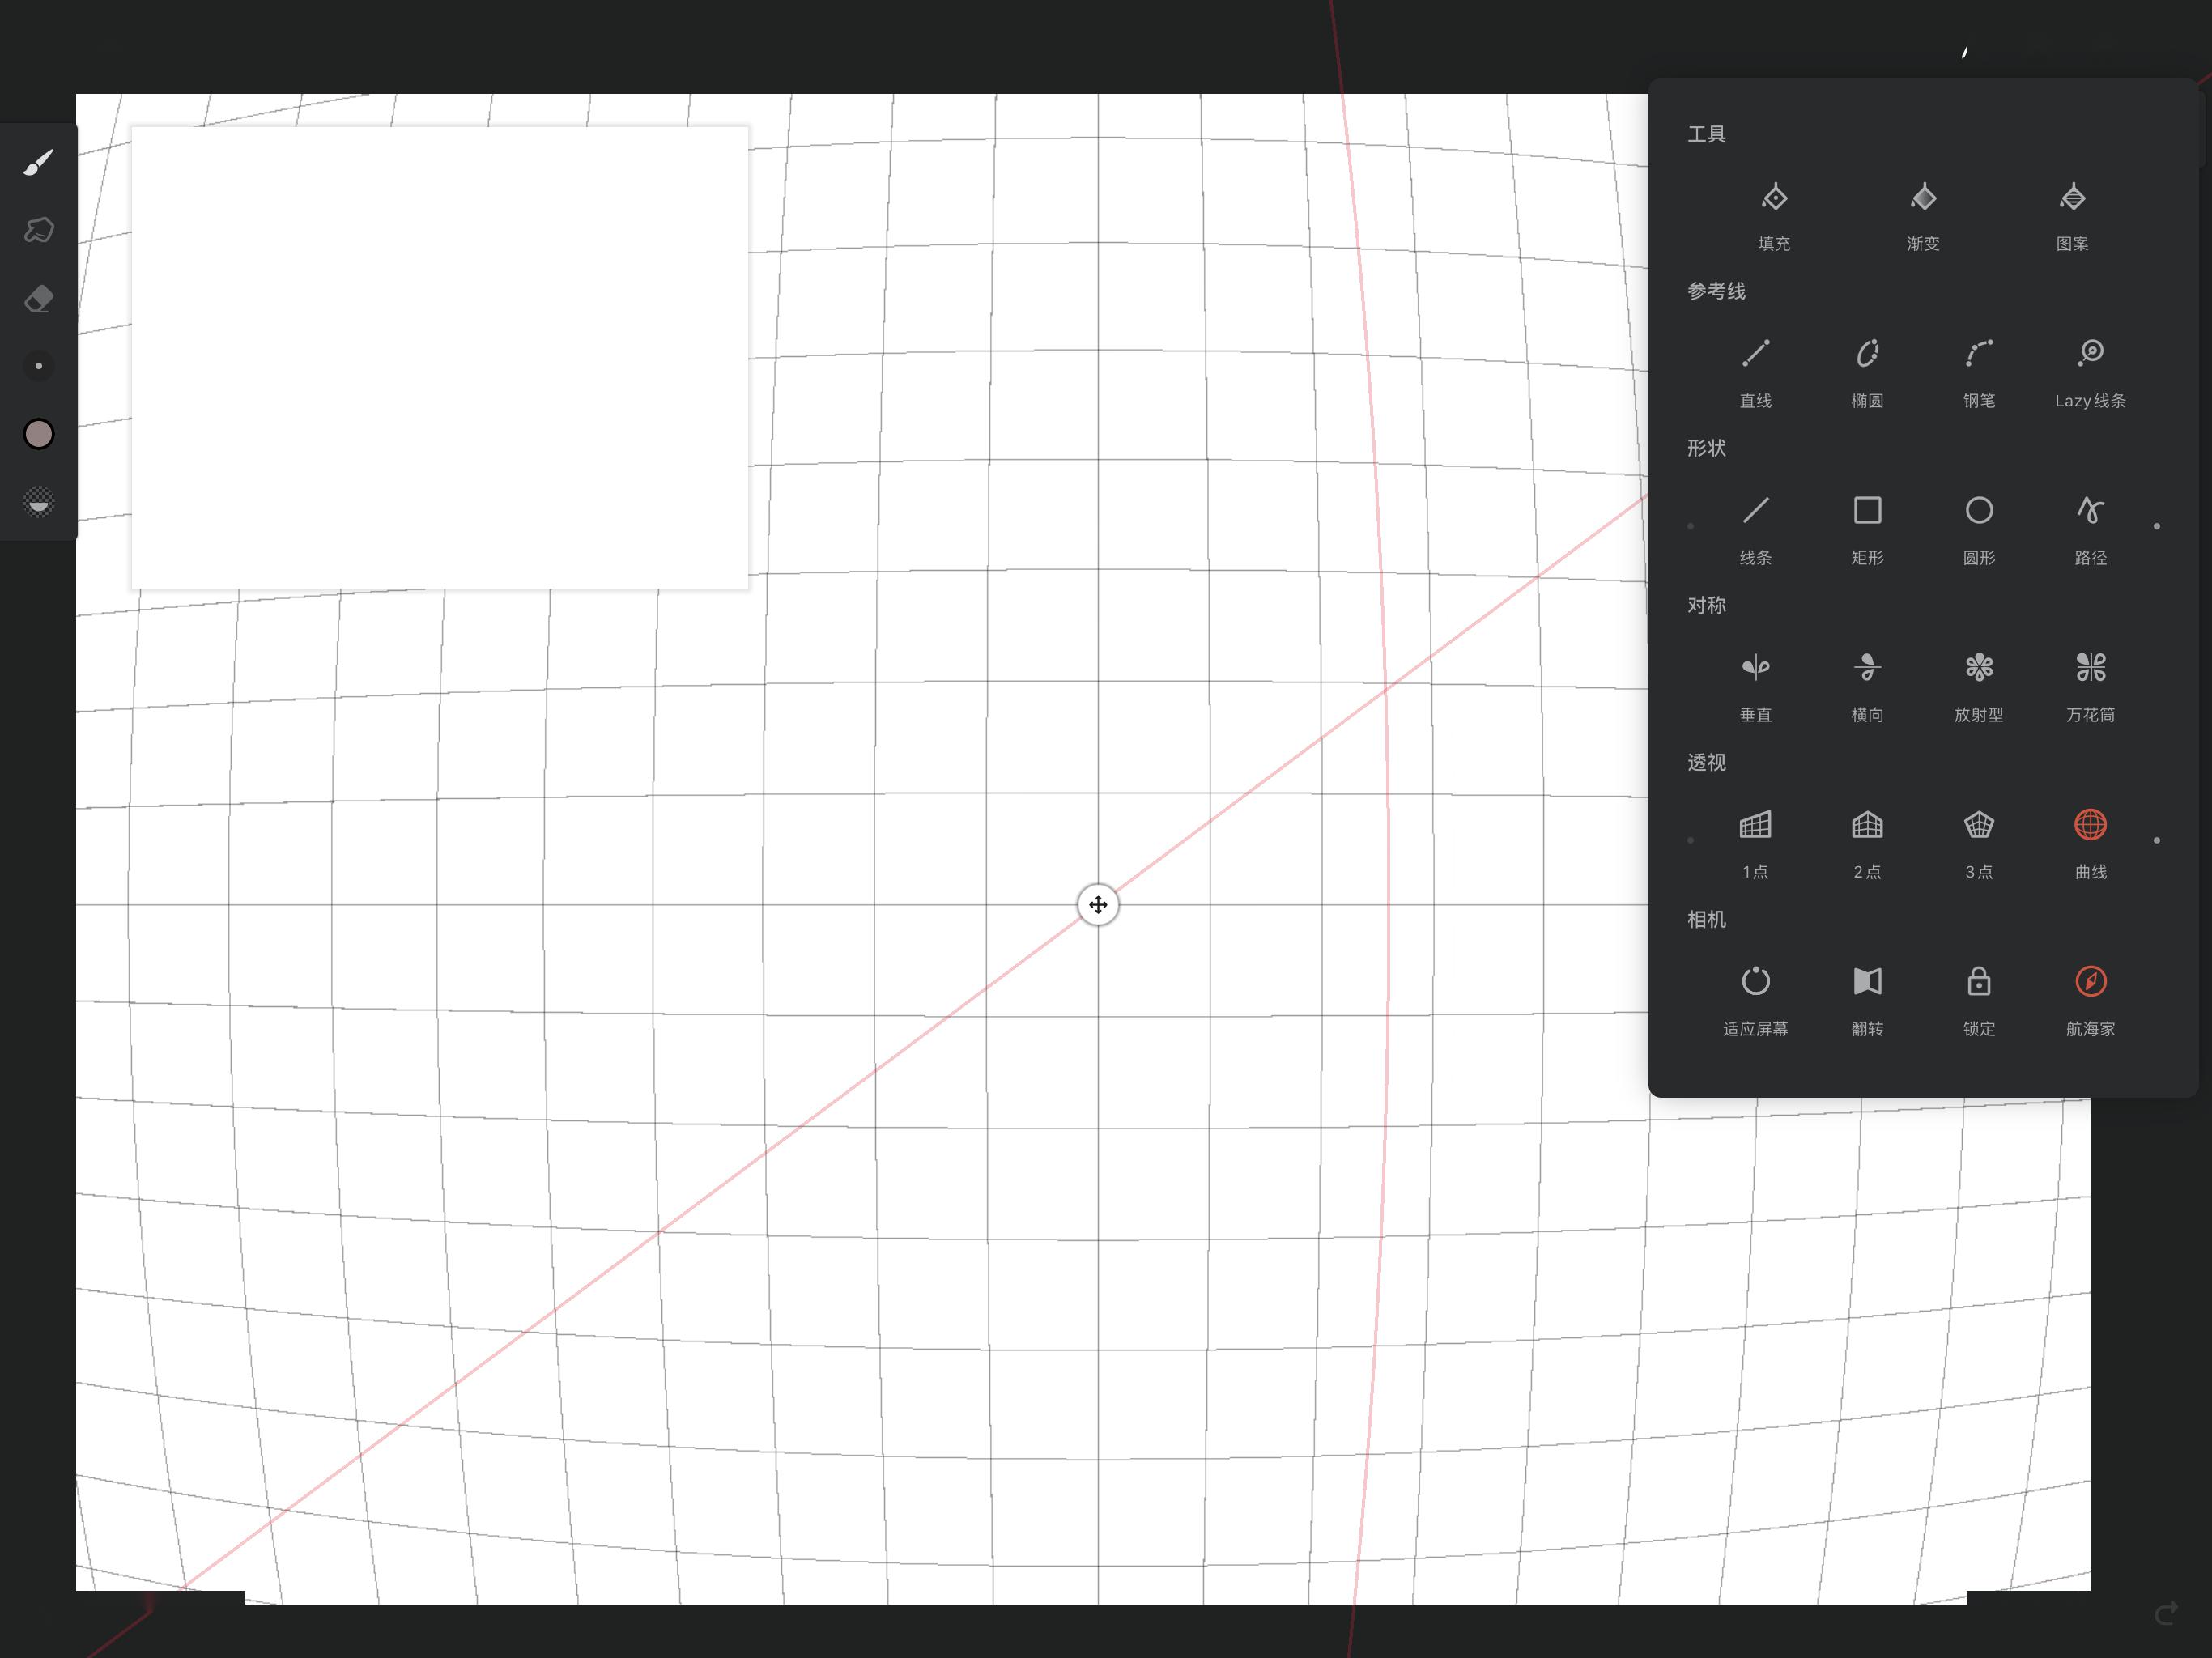The height and width of the screenshot is (1658, 2212).
Task: Click the perspective center move handle
Action: coord(1098,905)
